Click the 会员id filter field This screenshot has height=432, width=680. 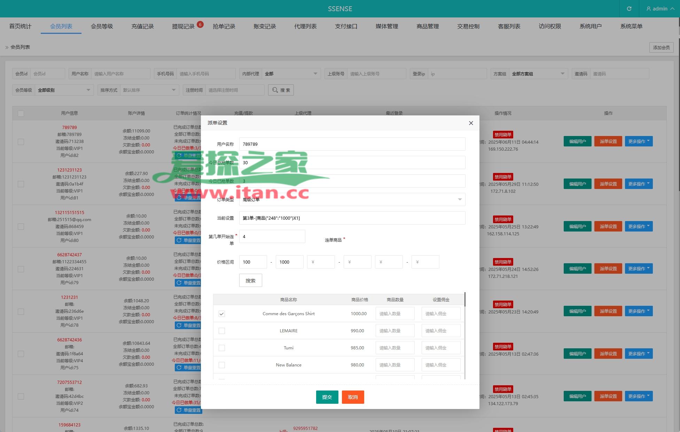(x=48, y=74)
